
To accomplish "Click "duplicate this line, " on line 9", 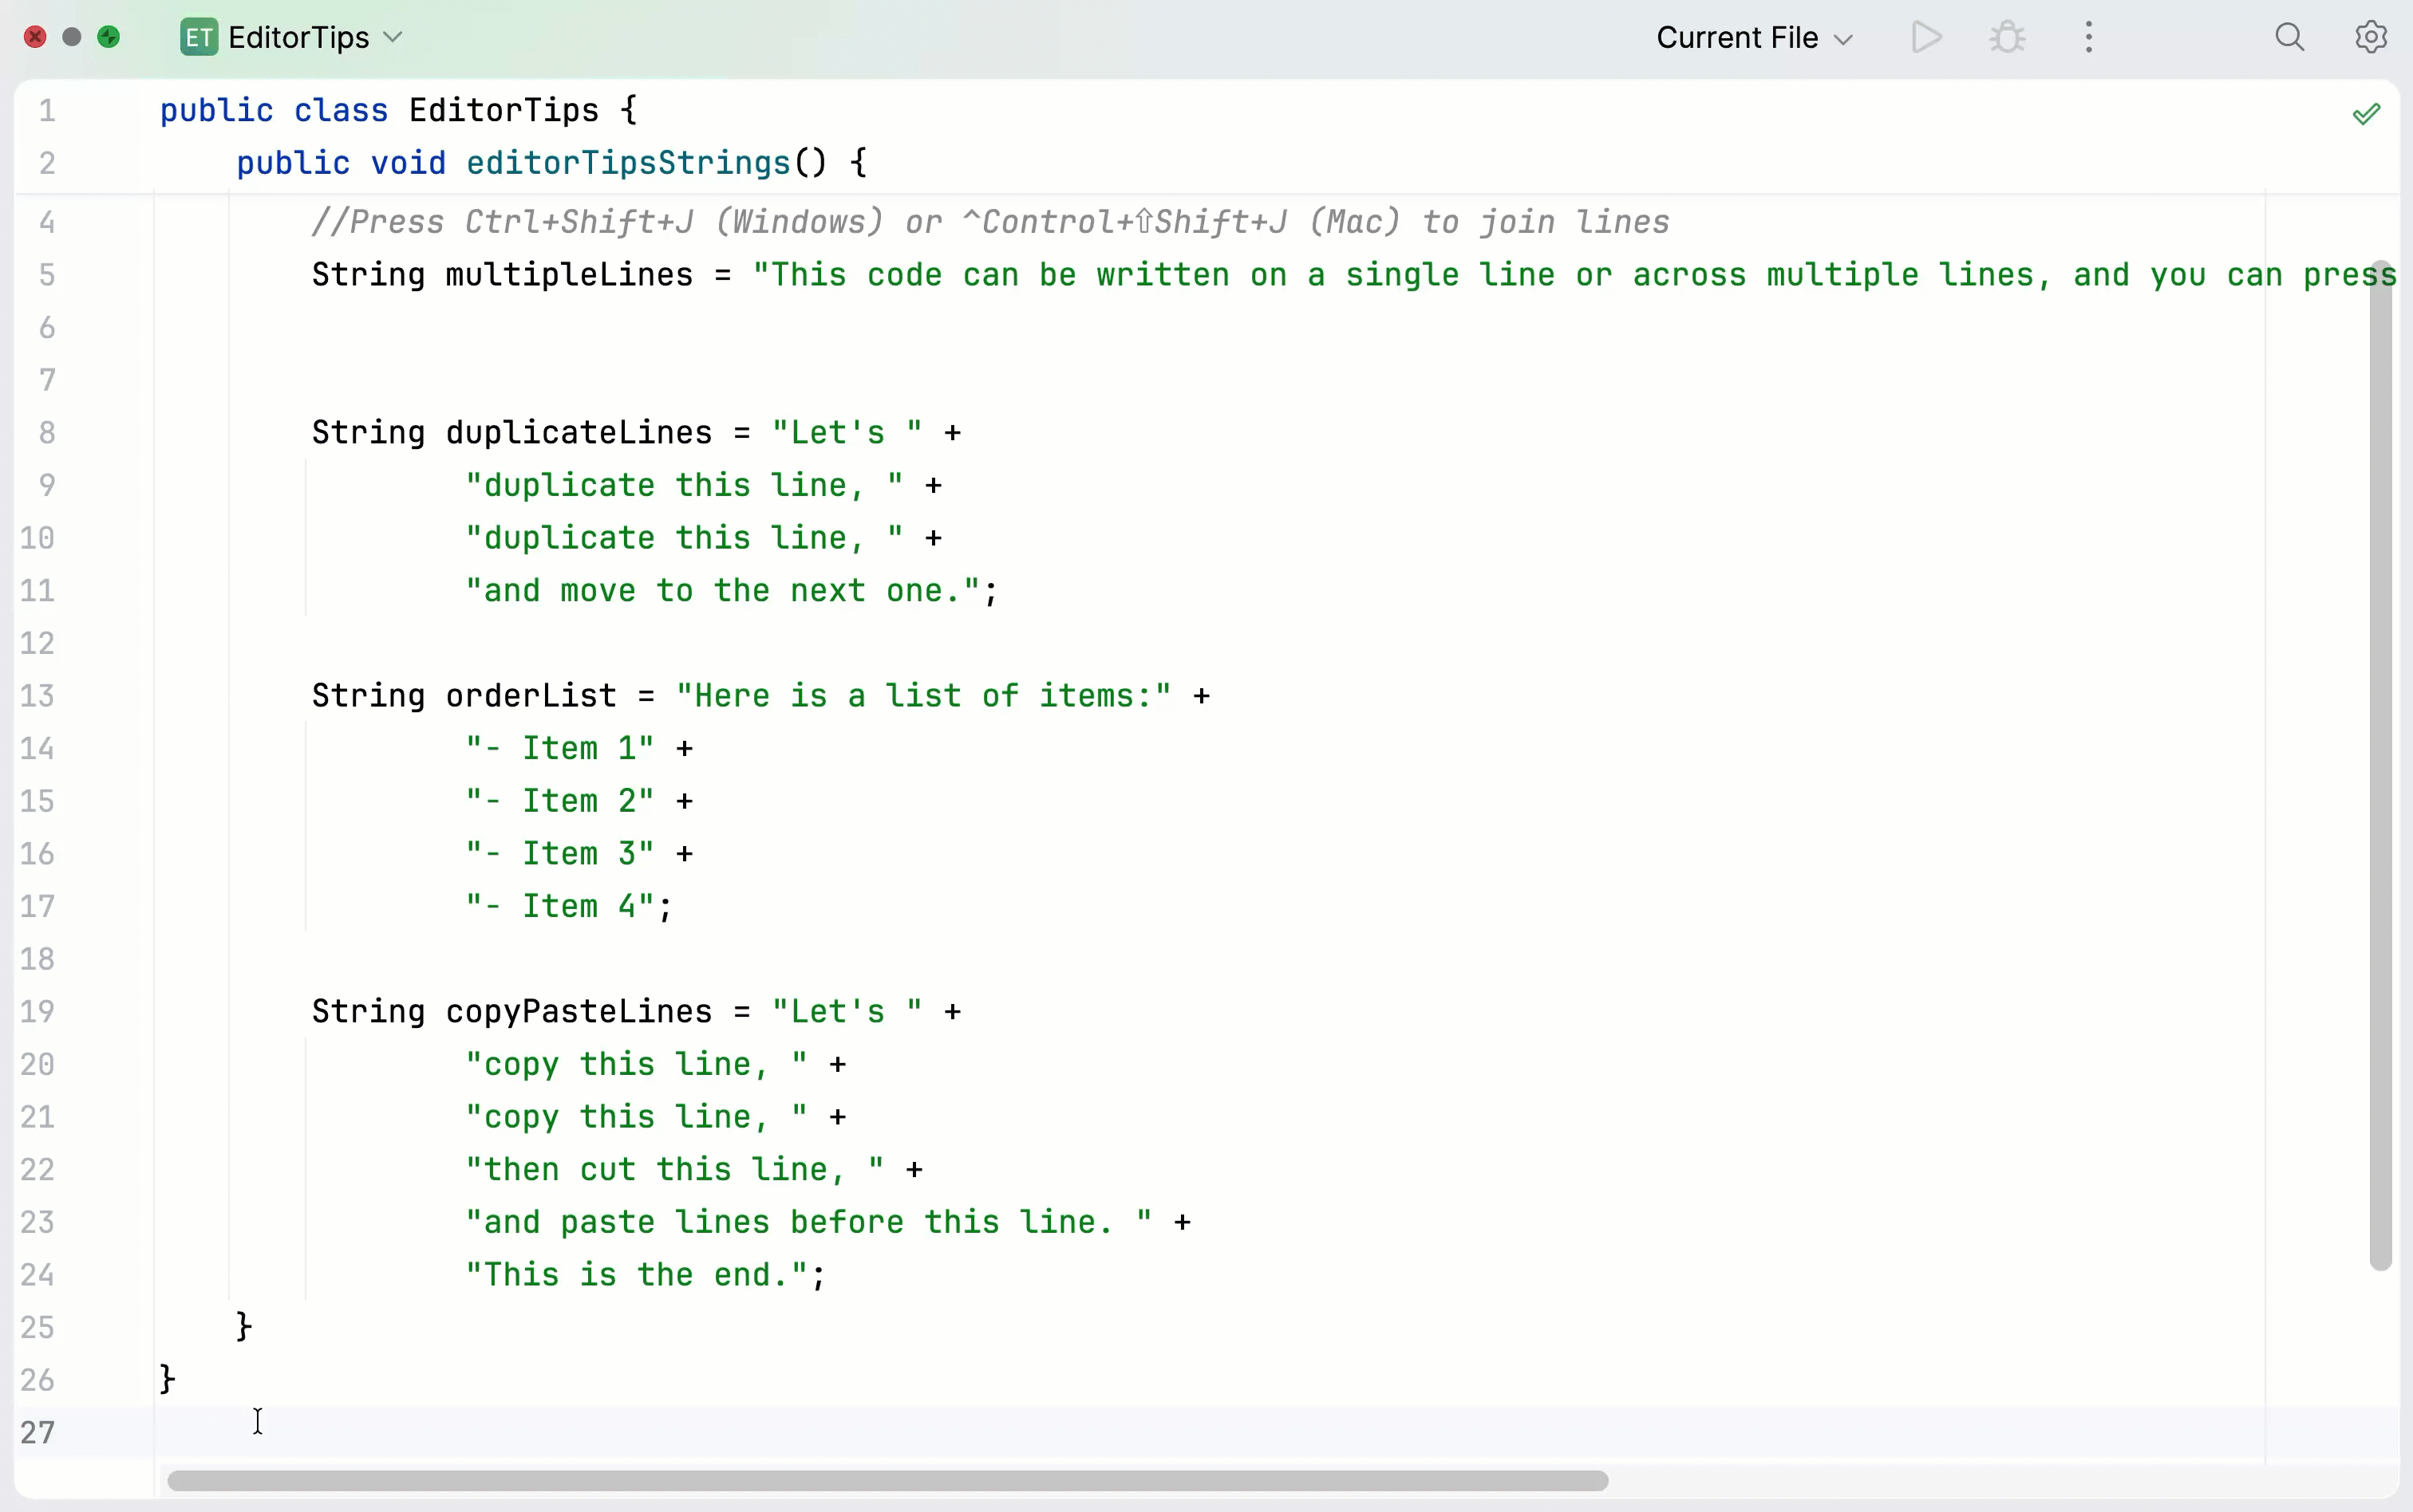I will [x=685, y=486].
